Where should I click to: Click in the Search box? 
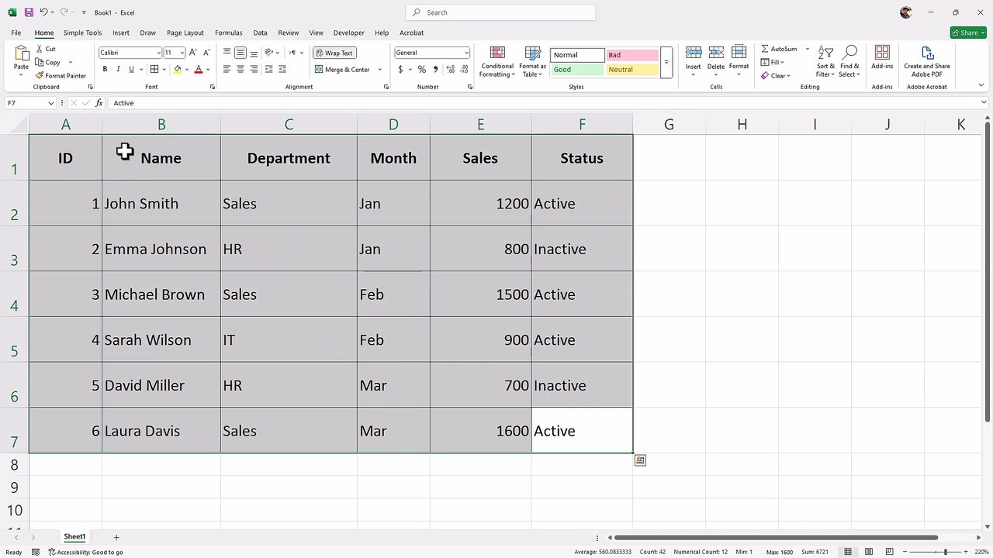tap(500, 12)
